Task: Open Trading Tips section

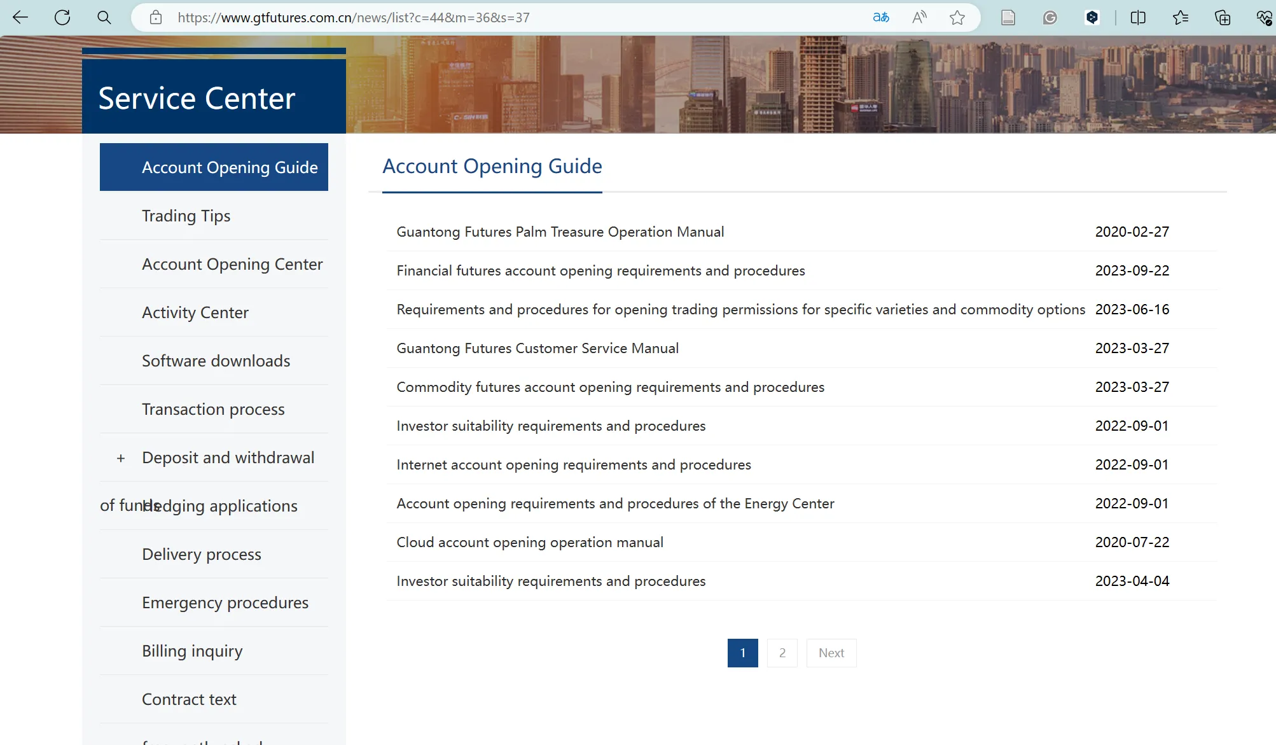Action: point(186,216)
